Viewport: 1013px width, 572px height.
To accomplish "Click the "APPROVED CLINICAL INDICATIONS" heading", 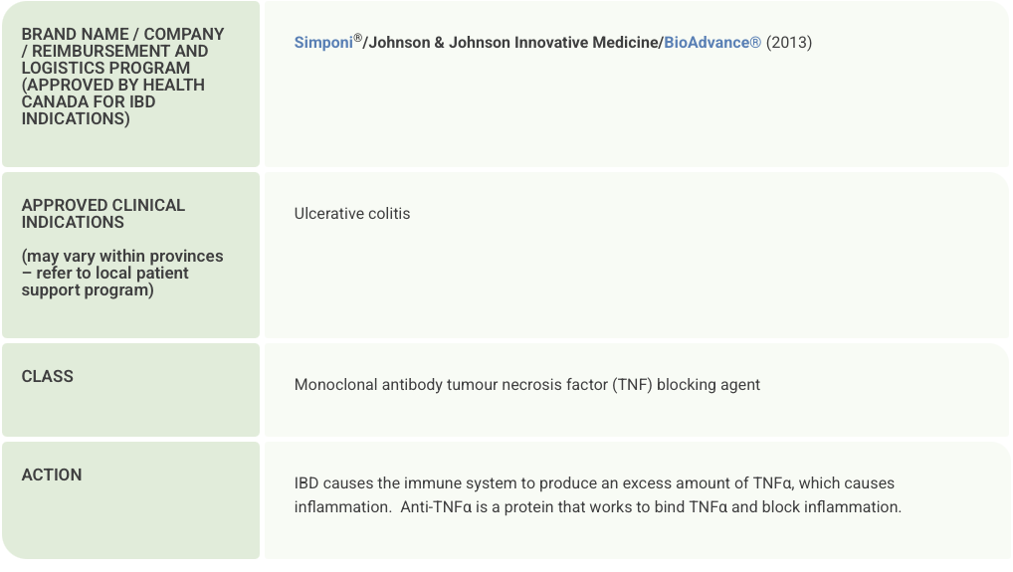I will [103, 214].
